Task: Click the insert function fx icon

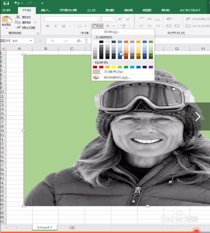Action: [79, 41]
